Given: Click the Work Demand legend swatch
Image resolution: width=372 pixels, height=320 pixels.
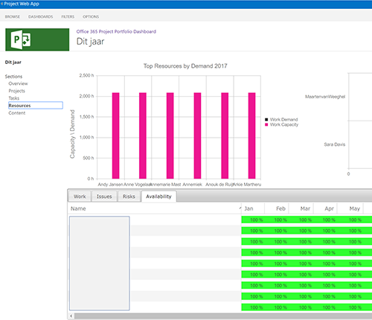Looking at the screenshot, I should pos(266,120).
